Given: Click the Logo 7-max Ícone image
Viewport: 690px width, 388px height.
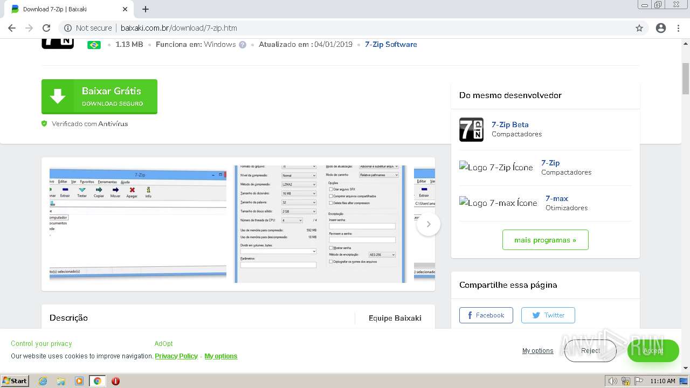Looking at the screenshot, I should pos(498,203).
